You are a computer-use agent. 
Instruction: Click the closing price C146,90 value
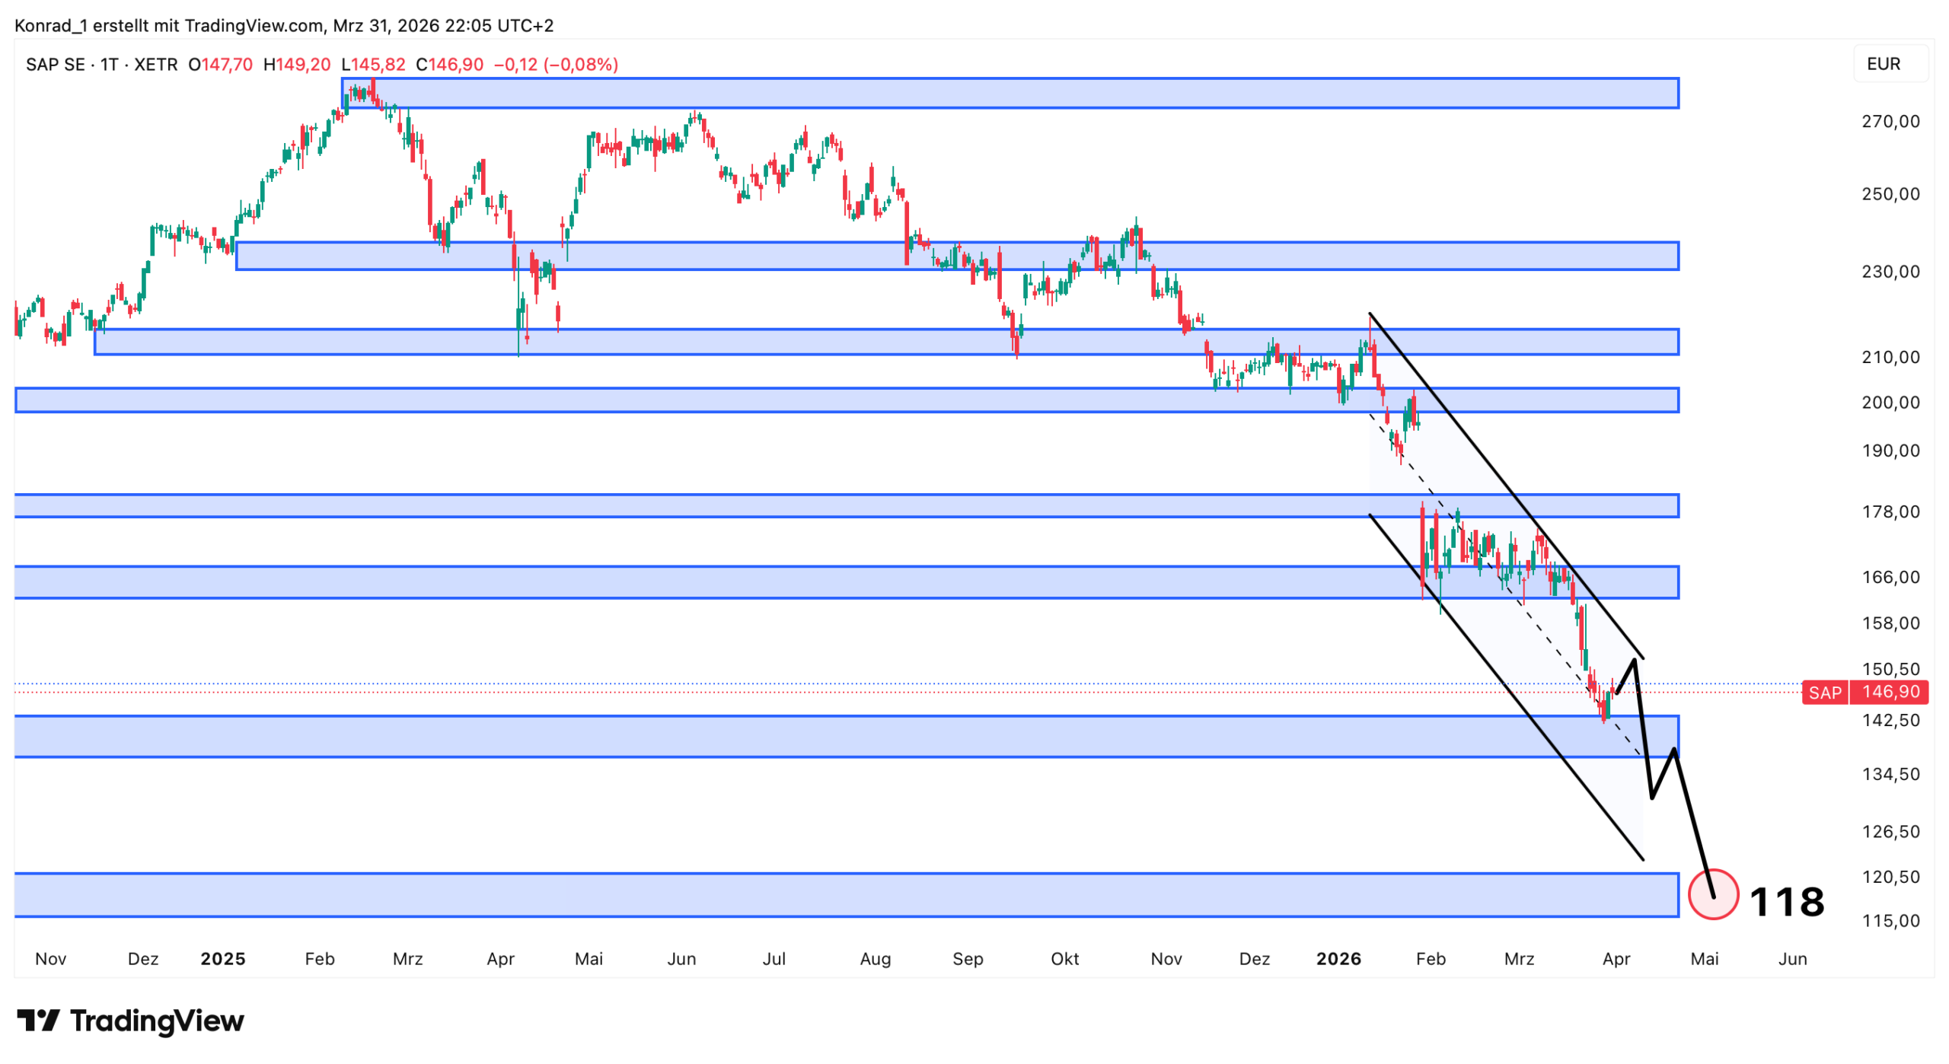tap(449, 65)
